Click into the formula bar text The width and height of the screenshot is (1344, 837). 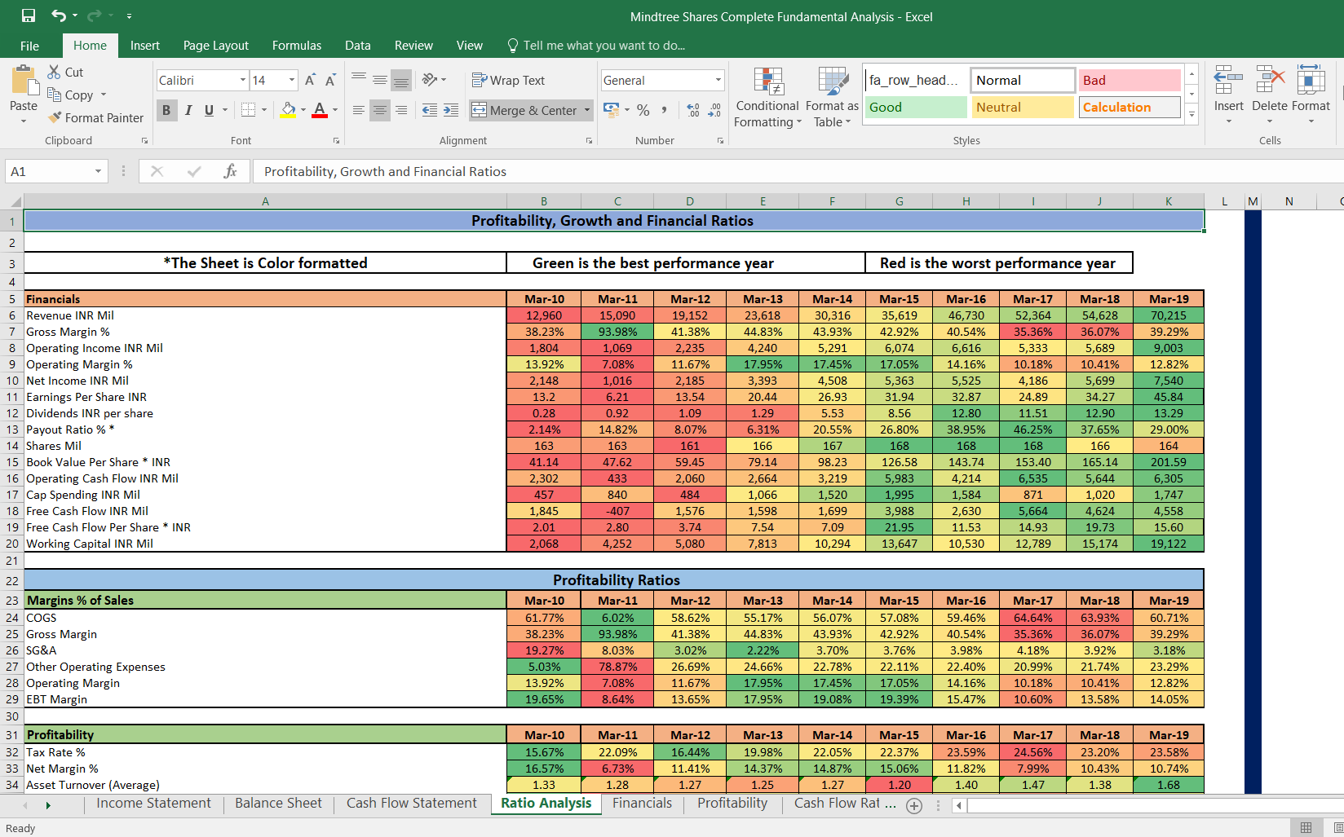pos(385,171)
